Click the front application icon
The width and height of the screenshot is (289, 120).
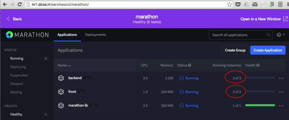point(61,92)
